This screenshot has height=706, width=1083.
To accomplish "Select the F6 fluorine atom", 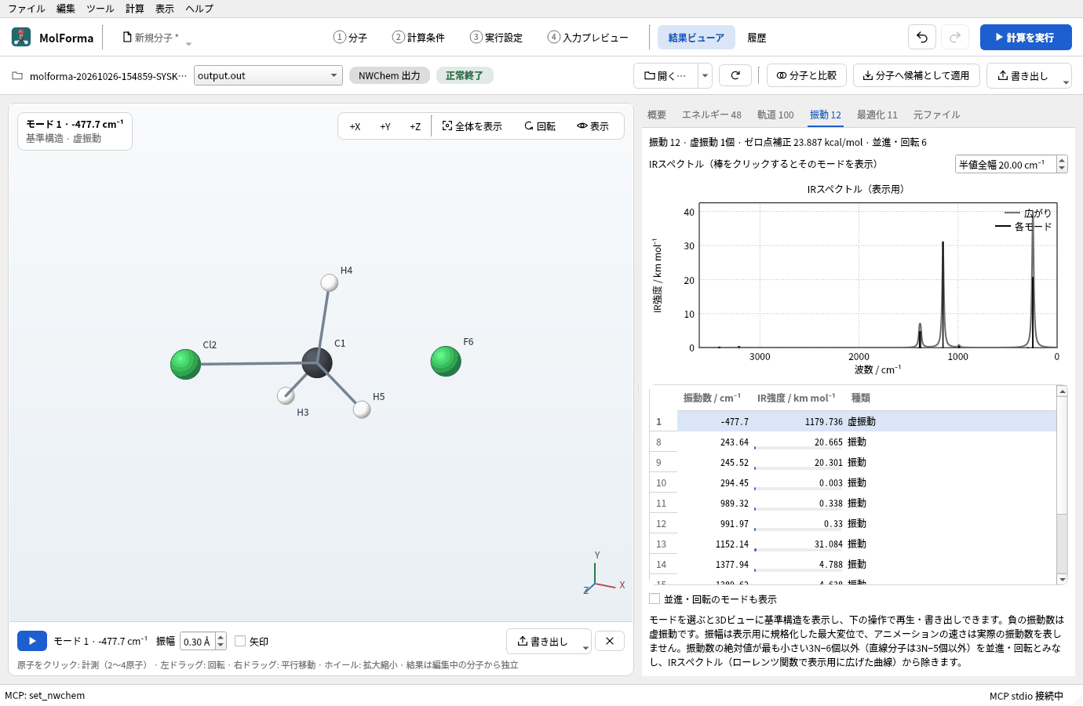I will [446, 361].
